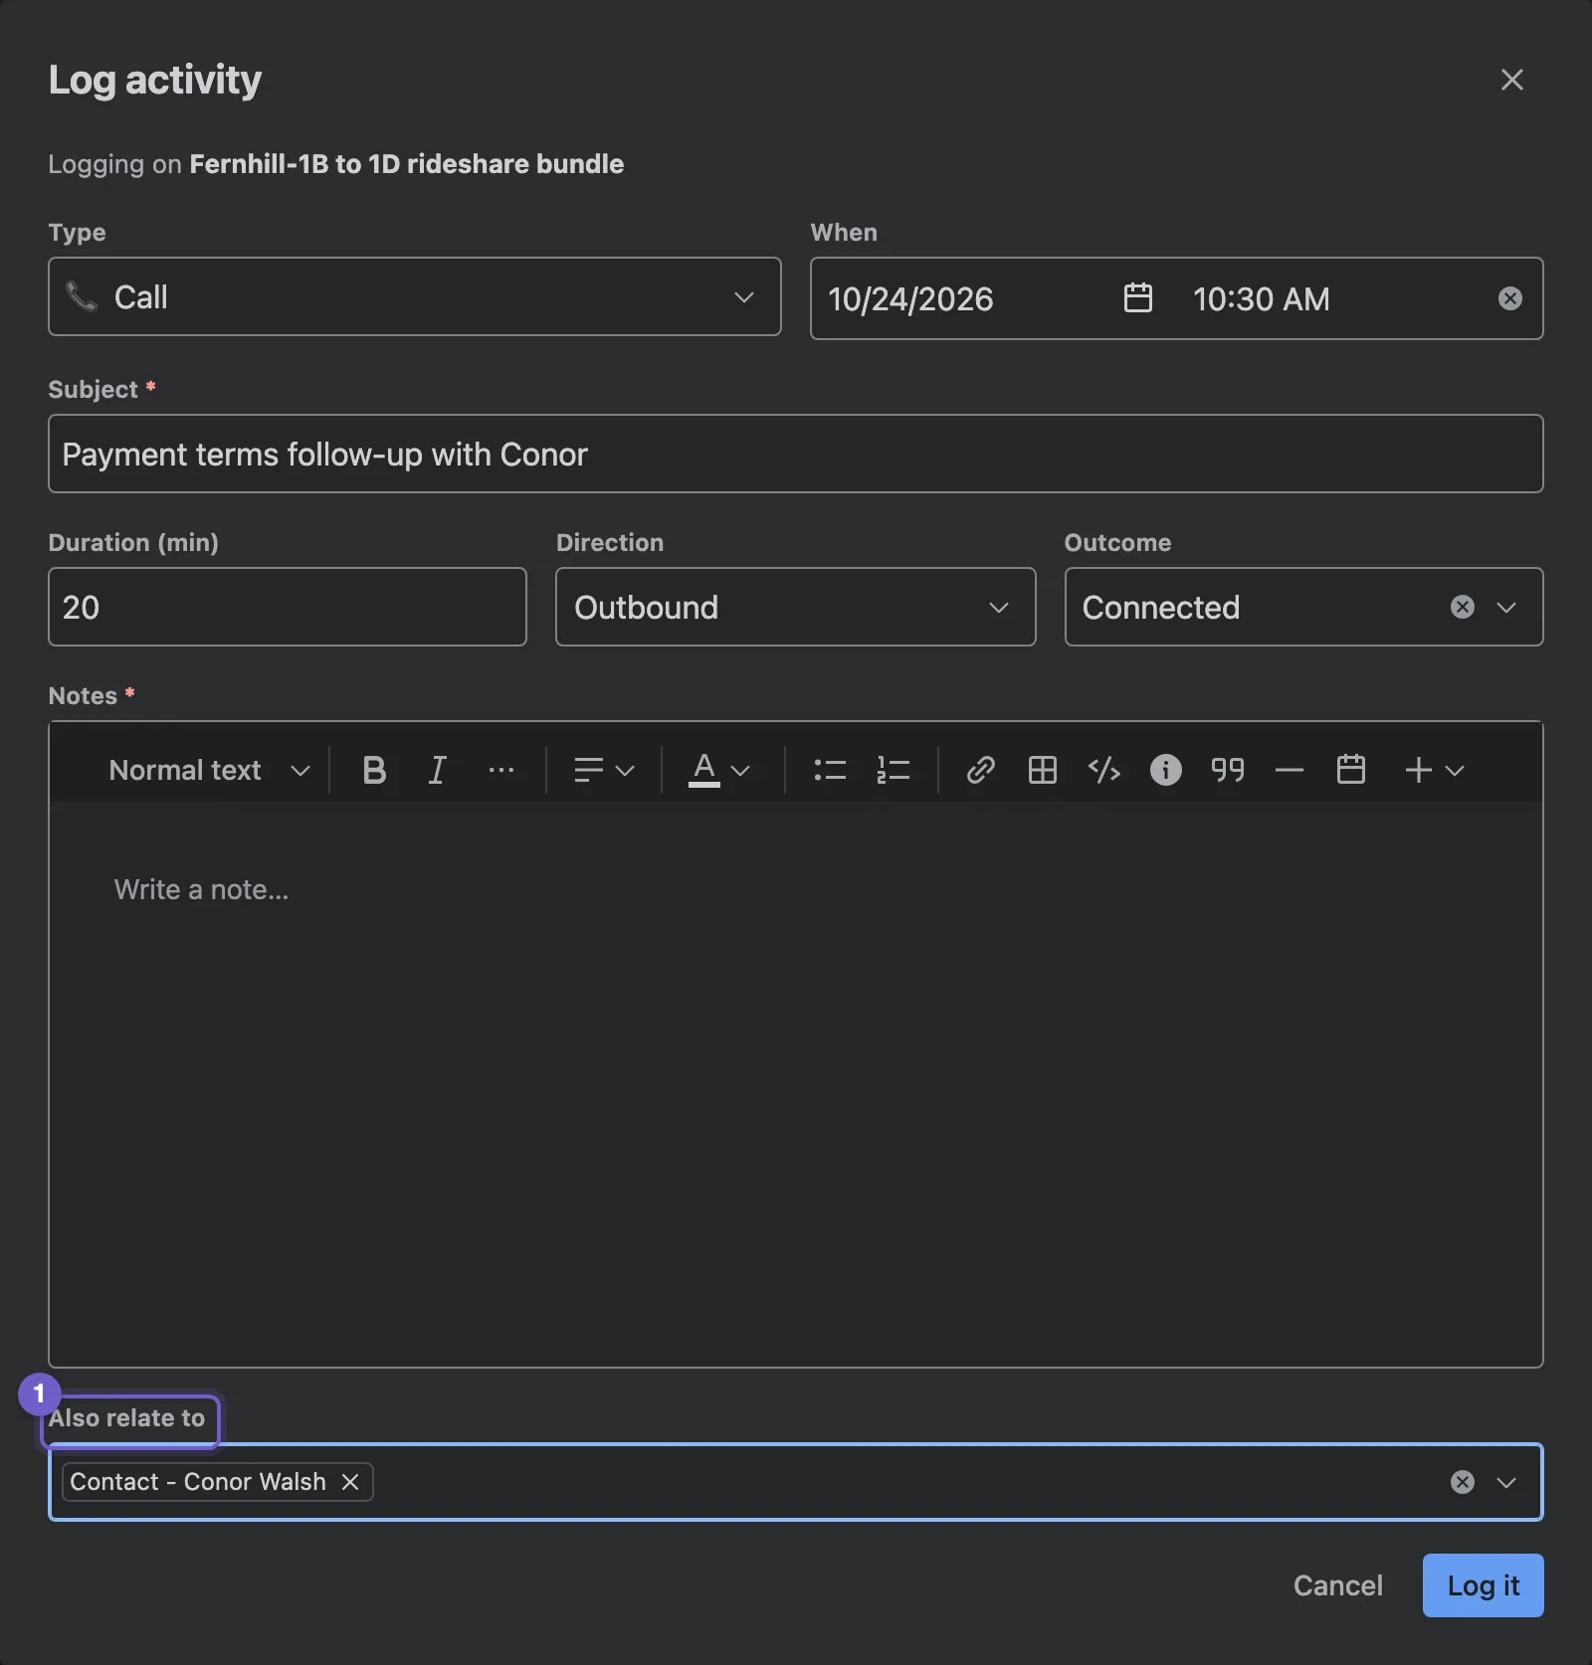Screen dimensions: 1592x1665
Task: Insert a date in the notes
Action: [1351, 770]
